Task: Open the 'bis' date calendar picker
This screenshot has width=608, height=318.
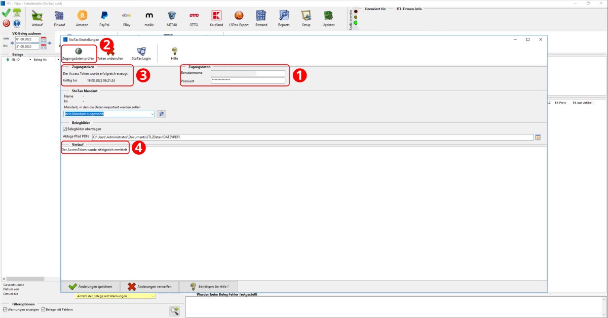Action: (x=44, y=47)
